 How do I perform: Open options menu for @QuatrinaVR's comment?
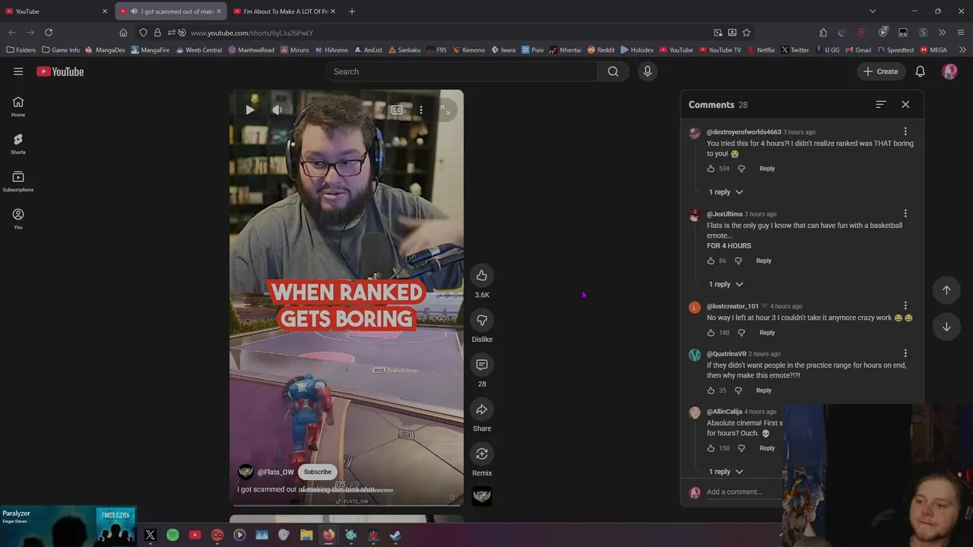(905, 353)
